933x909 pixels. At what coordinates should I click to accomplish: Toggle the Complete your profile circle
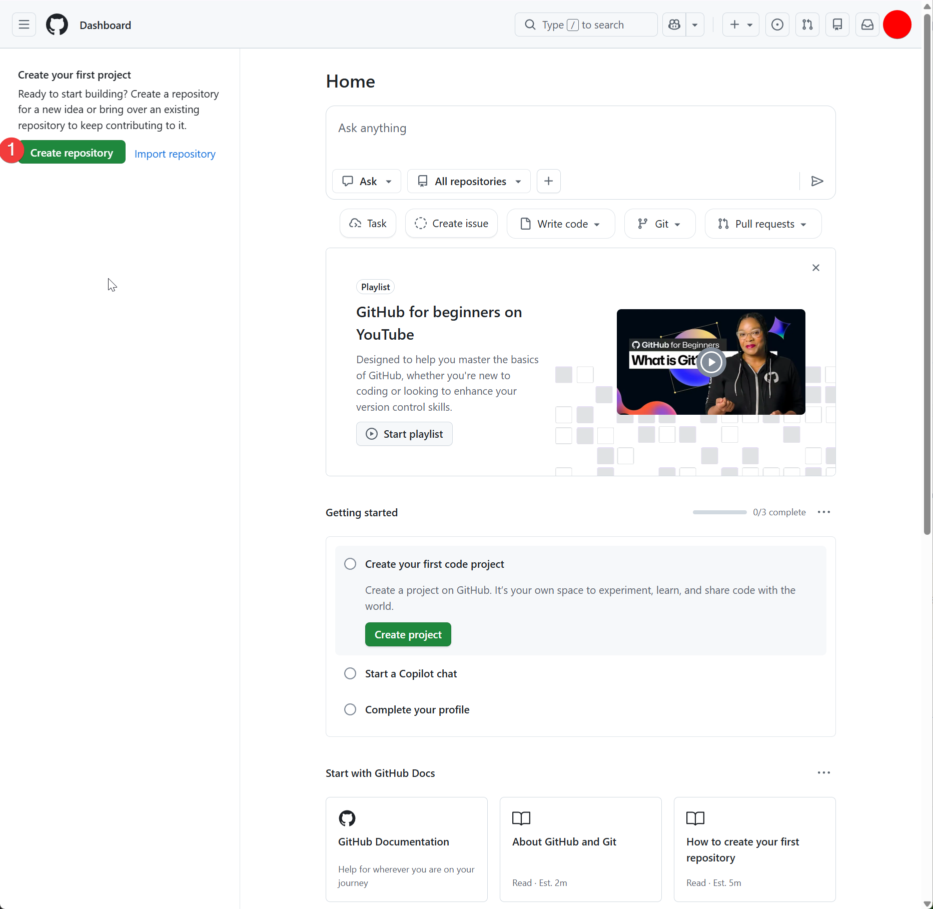pos(350,709)
